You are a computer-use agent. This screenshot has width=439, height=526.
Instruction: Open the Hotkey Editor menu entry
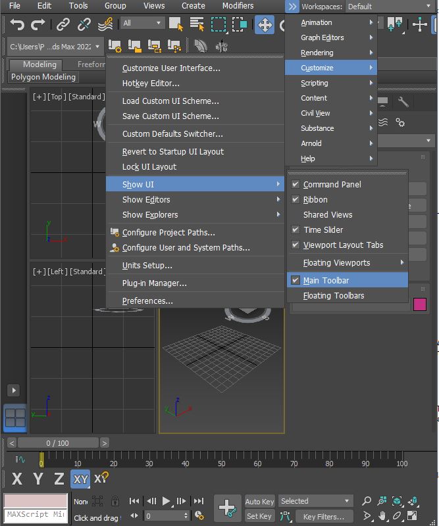(x=151, y=84)
